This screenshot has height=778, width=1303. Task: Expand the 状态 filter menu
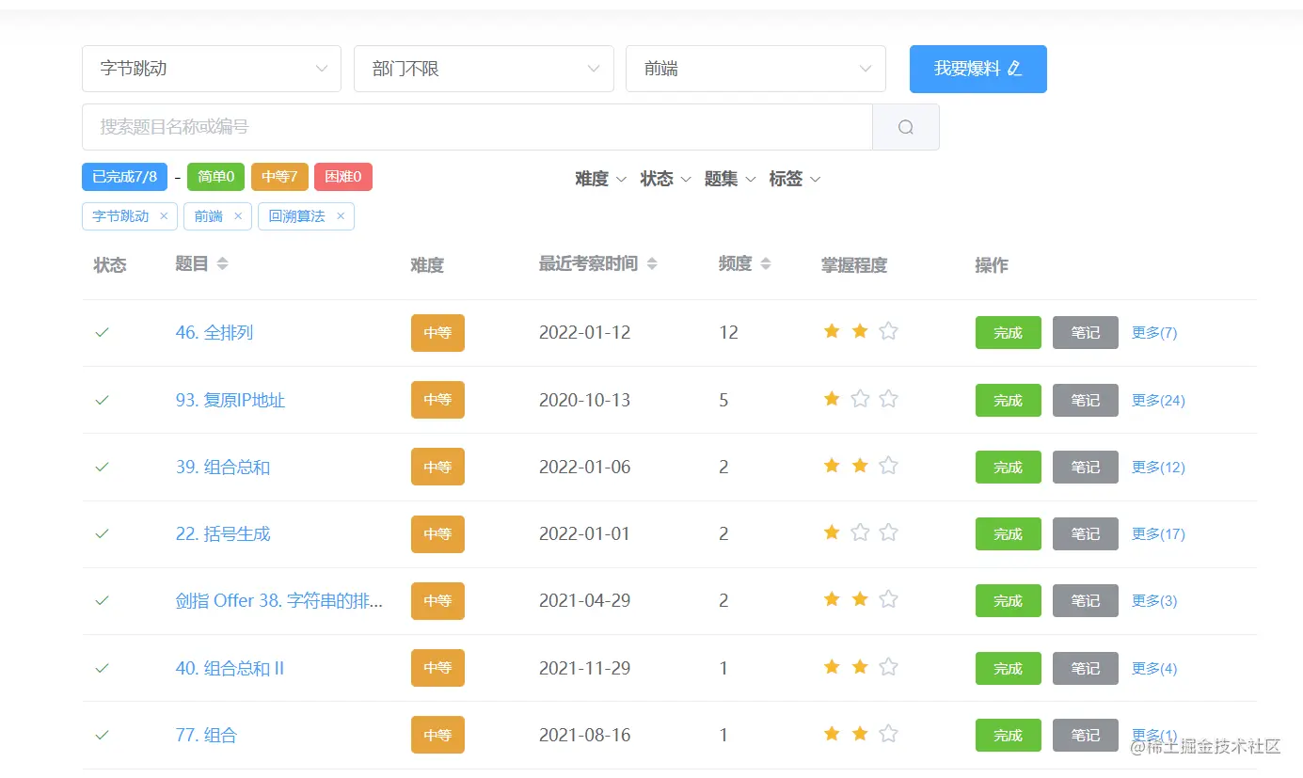point(665,179)
